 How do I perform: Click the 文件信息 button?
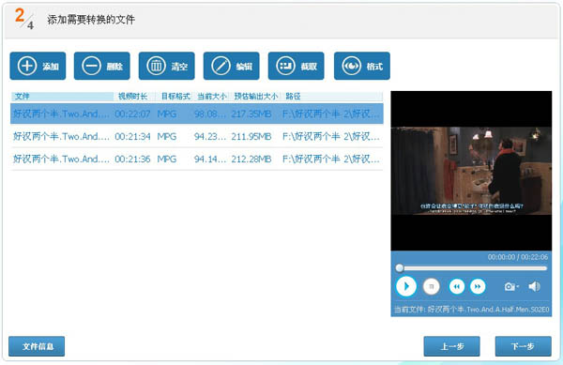37,346
